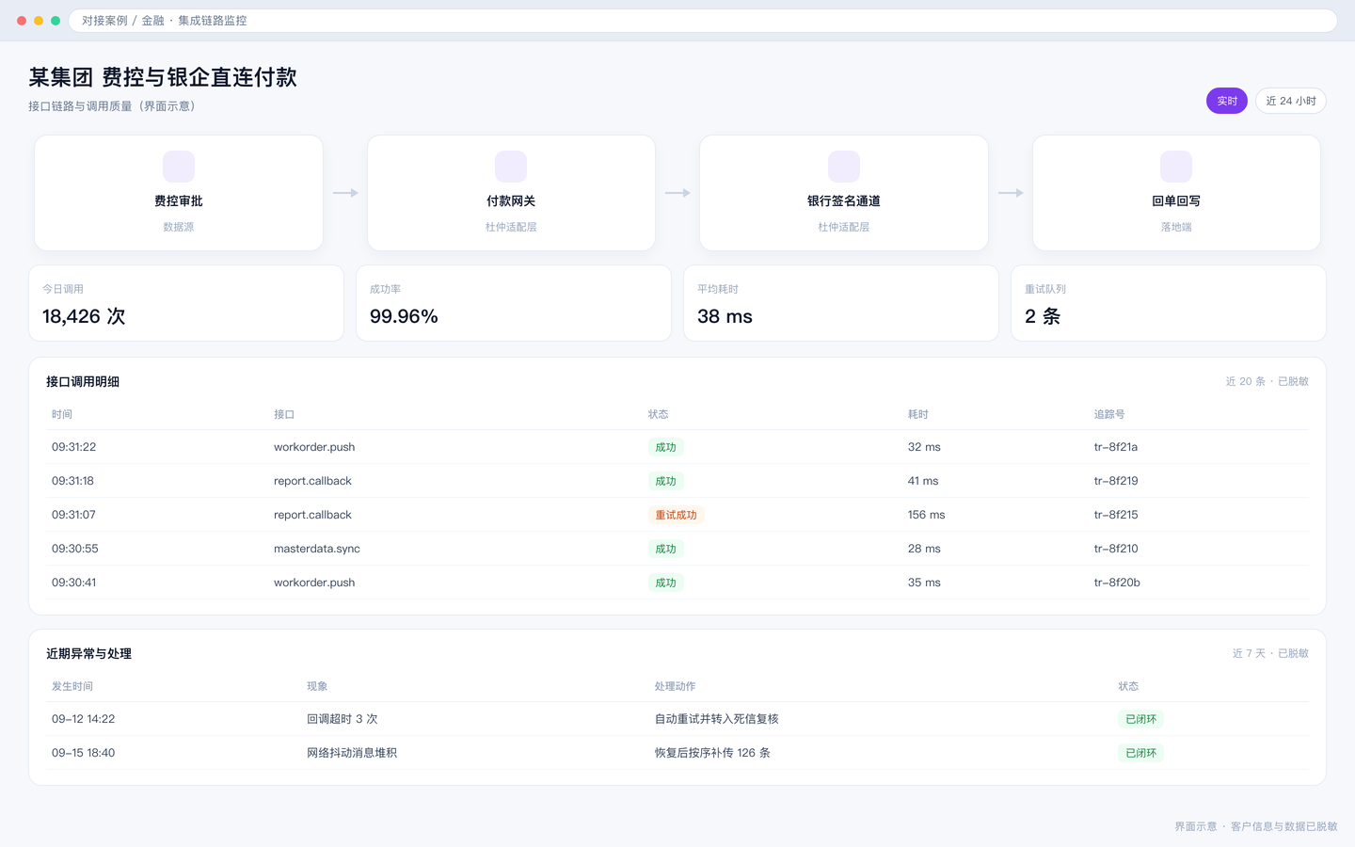1355x847 pixels.
Task: Open the 付款网关 card
Action: coord(511,193)
